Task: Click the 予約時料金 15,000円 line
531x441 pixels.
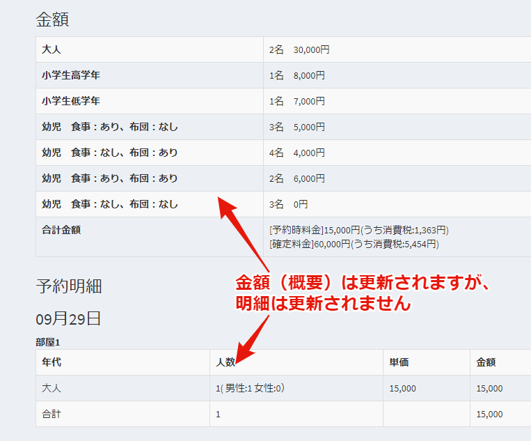Action: pos(359,230)
